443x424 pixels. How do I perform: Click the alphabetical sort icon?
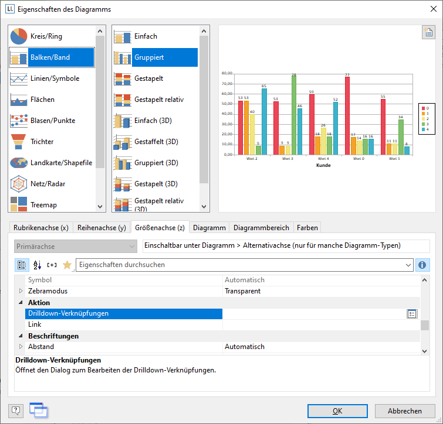37,265
